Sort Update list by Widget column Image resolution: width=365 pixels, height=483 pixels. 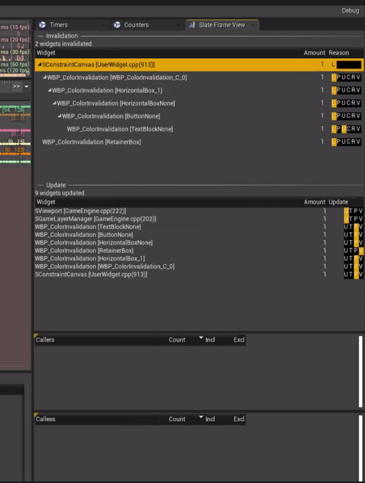pyautogui.click(x=46, y=202)
